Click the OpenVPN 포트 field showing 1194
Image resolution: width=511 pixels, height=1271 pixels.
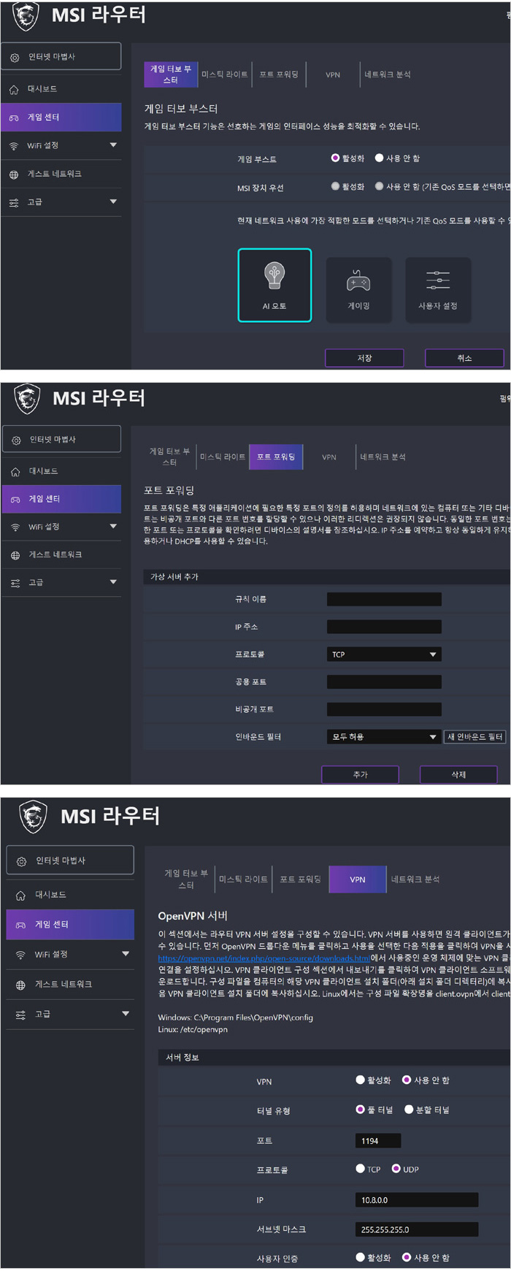coord(378,1141)
